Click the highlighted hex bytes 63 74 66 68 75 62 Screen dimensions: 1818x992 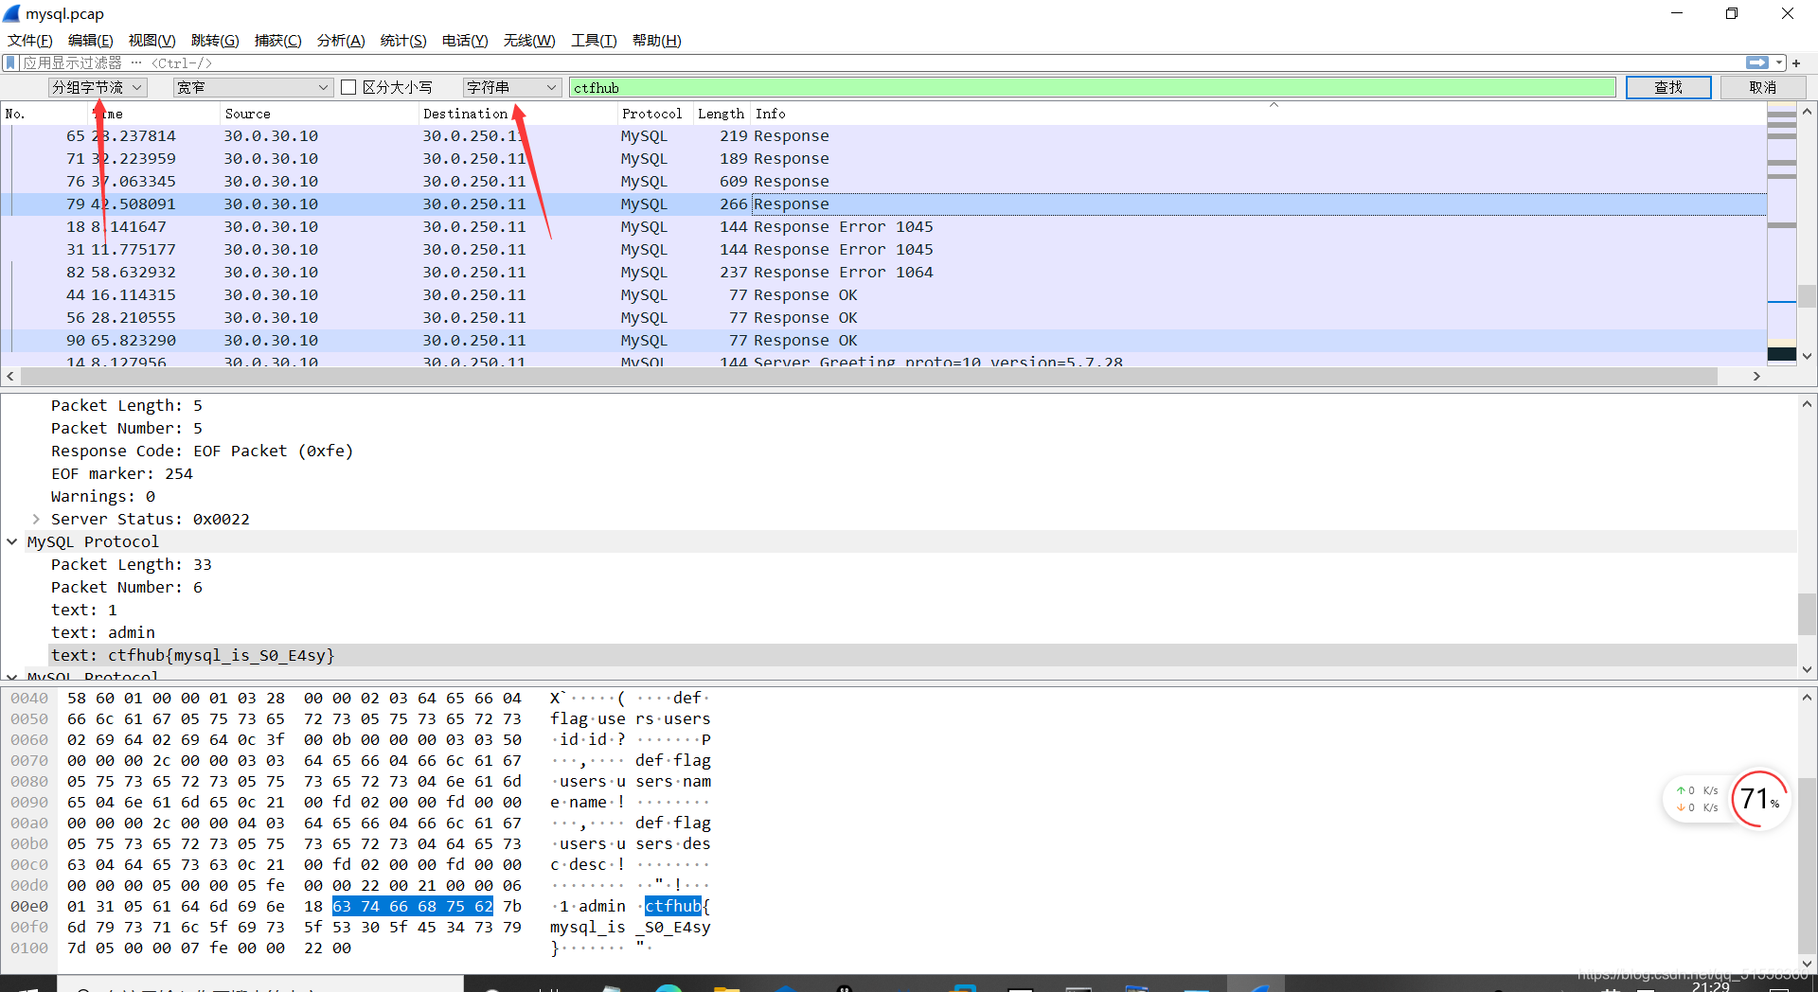click(x=413, y=906)
